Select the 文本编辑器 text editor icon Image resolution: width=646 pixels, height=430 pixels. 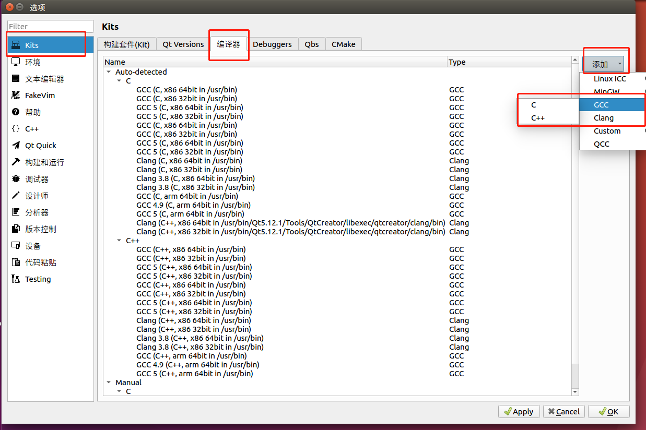pos(16,78)
